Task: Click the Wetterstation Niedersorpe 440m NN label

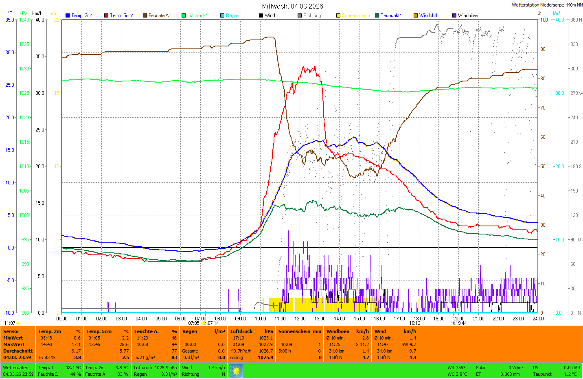Action: point(547,5)
